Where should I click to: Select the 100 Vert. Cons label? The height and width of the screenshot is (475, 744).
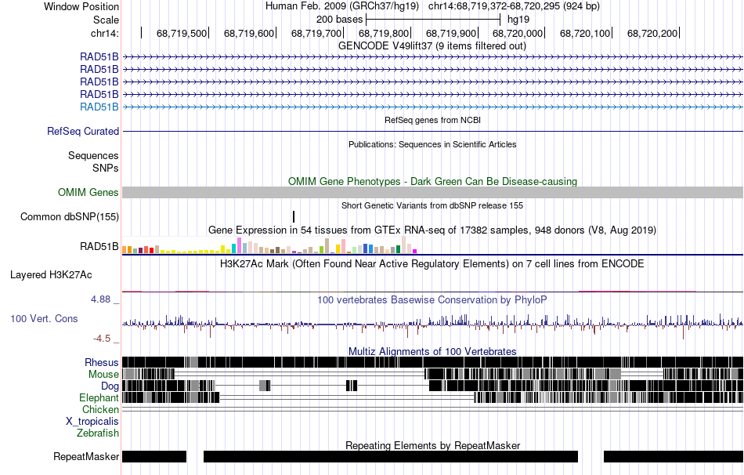pyautogui.click(x=44, y=319)
